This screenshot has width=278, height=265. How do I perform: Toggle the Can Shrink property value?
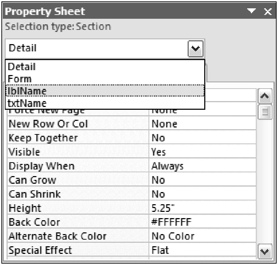pos(202,194)
